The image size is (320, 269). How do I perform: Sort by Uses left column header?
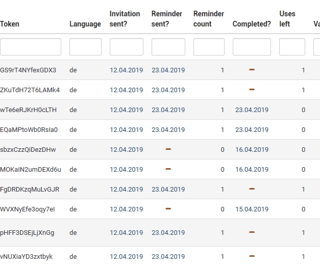287,19
